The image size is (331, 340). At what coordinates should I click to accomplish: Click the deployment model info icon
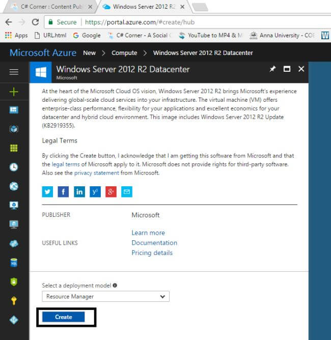coord(115,286)
